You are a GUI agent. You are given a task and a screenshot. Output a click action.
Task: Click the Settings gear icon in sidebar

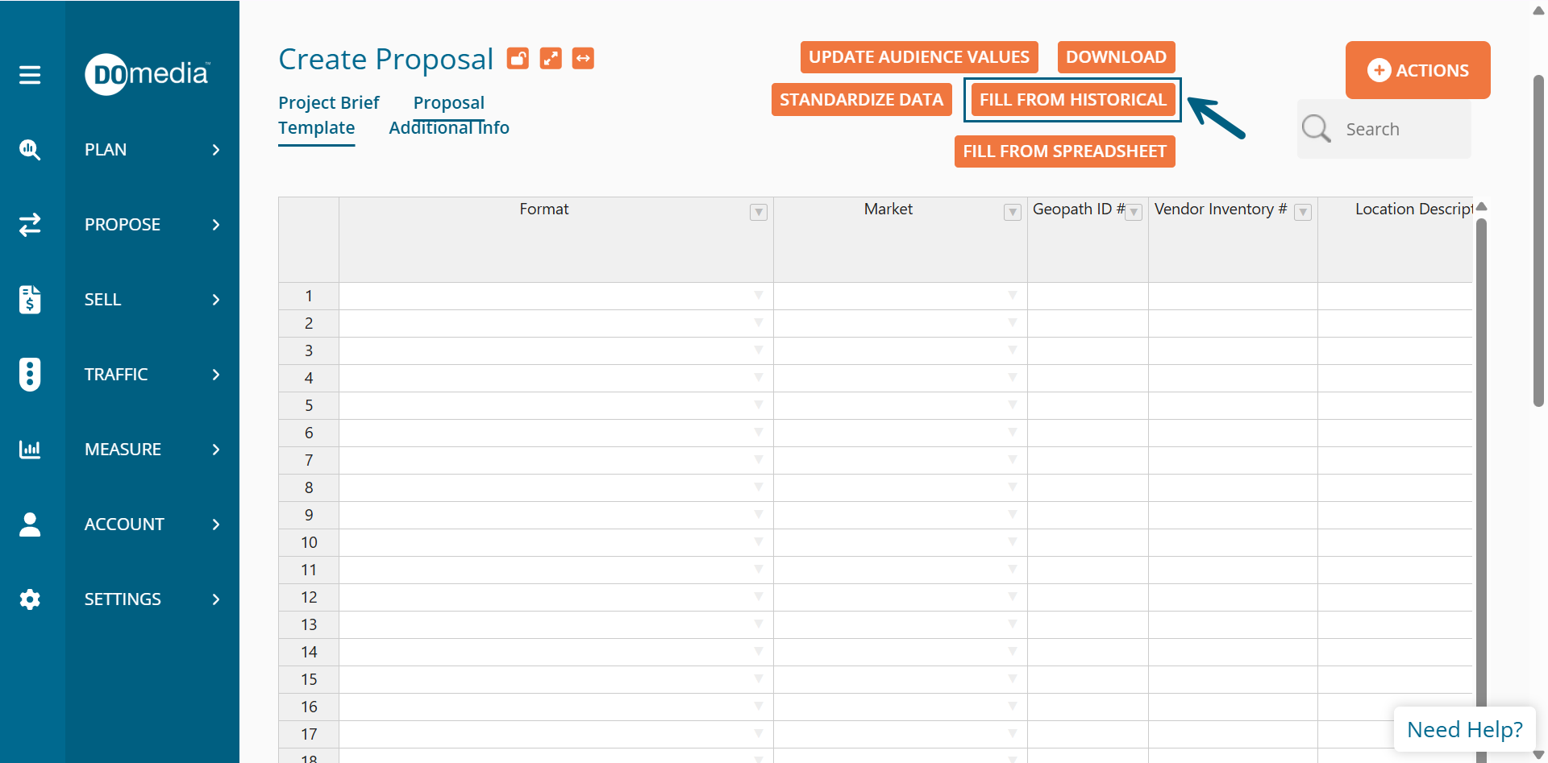[x=30, y=599]
